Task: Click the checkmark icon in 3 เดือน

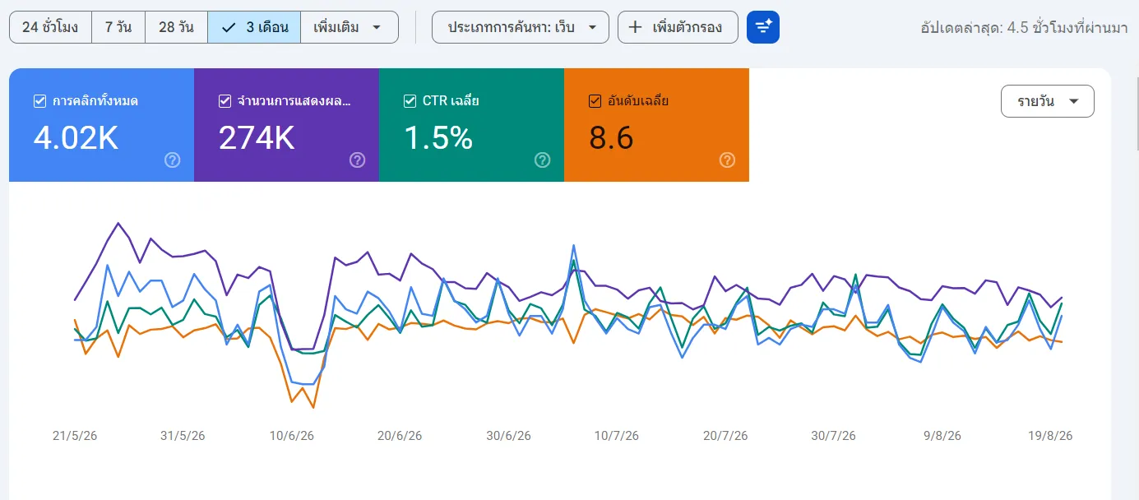Action: (x=229, y=27)
